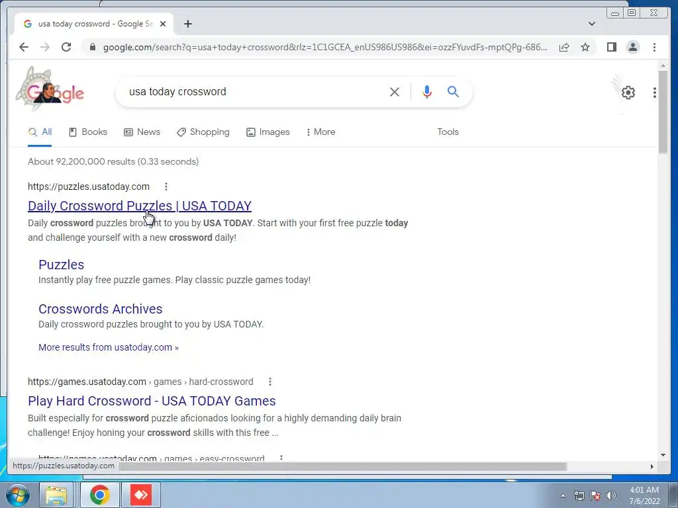
Task: Open the red AnyDesk taskbar app
Action: click(141, 495)
